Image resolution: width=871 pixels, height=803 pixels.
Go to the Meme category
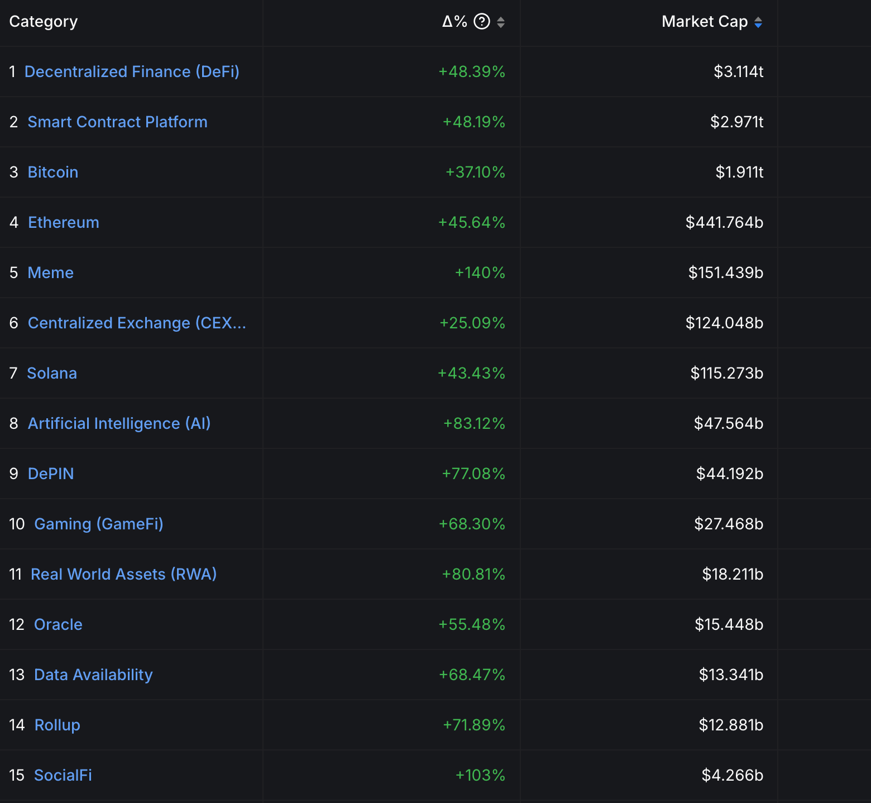tap(51, 273)
